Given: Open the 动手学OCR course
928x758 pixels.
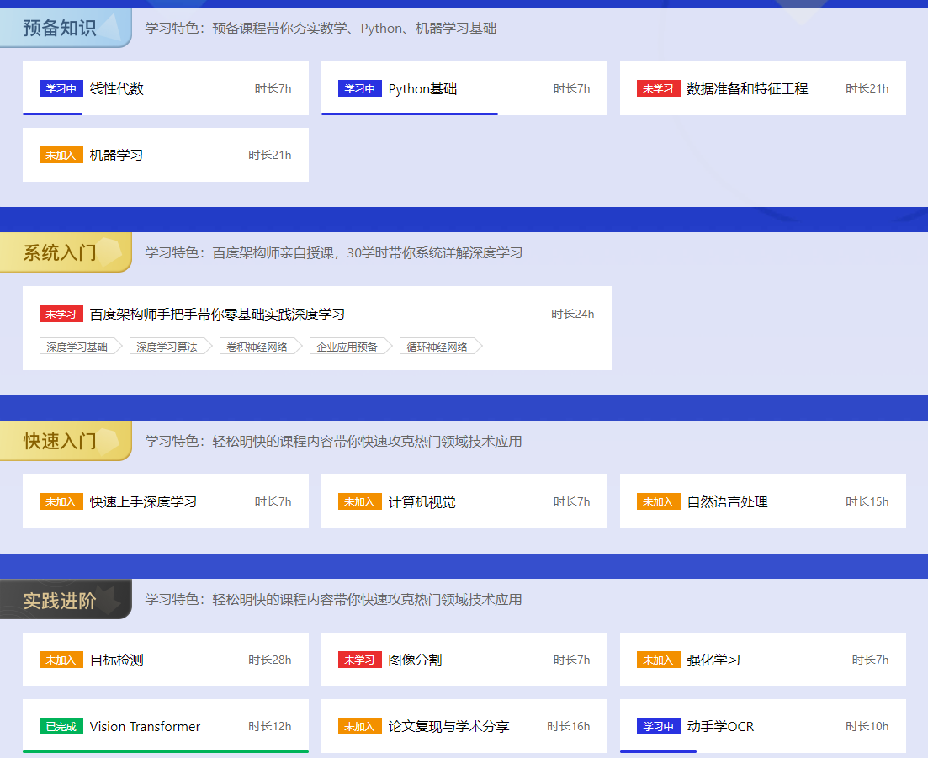Looking at the screenshot, I should (x=763, y=726).
